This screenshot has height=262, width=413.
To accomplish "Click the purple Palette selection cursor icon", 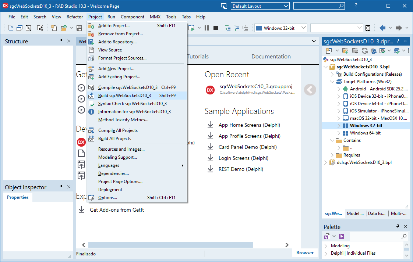I will point(342,236).
